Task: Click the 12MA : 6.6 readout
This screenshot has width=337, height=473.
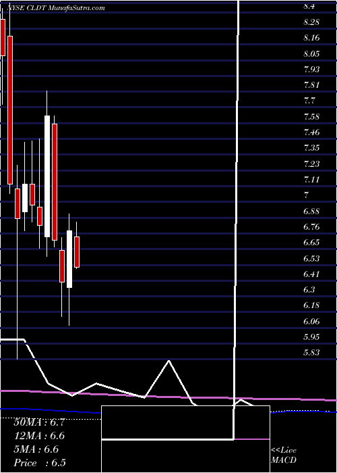Action: coord(39,436)
